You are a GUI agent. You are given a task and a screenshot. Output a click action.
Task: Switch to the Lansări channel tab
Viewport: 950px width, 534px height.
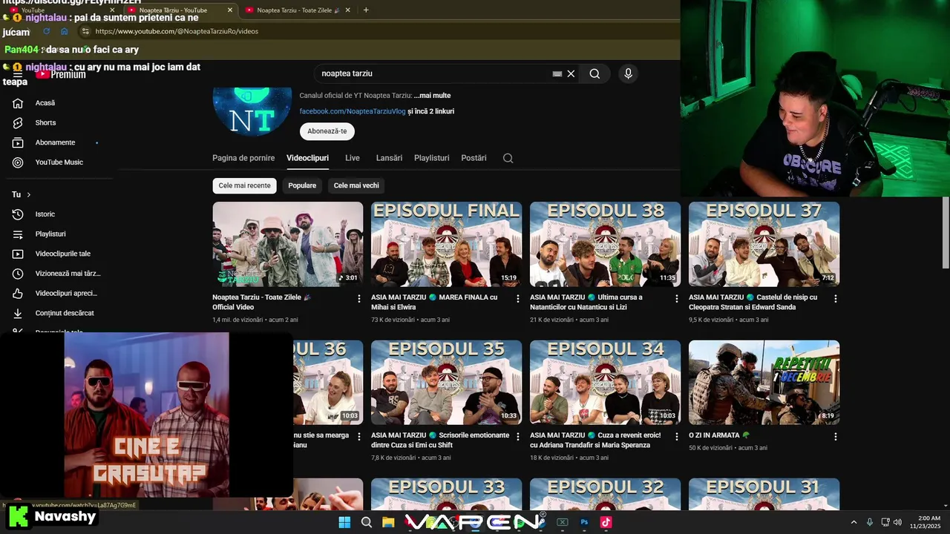[x=389, y=158]
